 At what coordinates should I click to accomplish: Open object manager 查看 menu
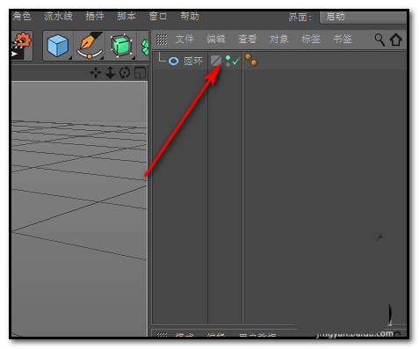click(248, 39)
